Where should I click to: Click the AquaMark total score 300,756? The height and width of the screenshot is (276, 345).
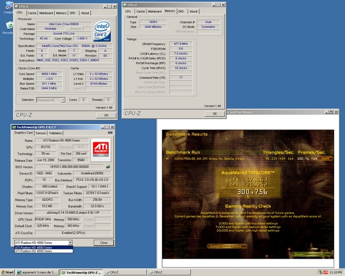point(252,192)
